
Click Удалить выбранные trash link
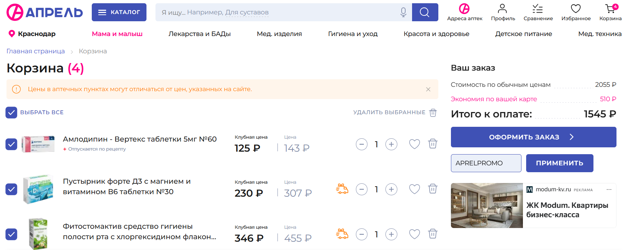[395, 112]
